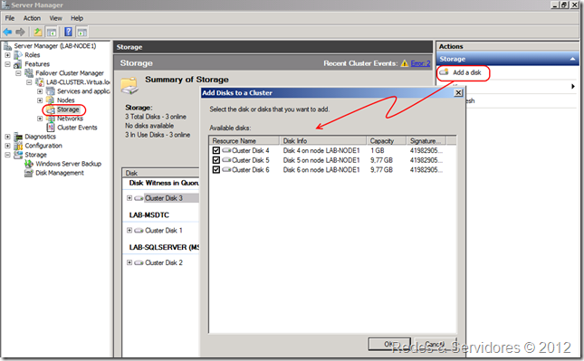Click the Features node icon
This screenshot has width=584, height=361.
[x=18, y=64]
